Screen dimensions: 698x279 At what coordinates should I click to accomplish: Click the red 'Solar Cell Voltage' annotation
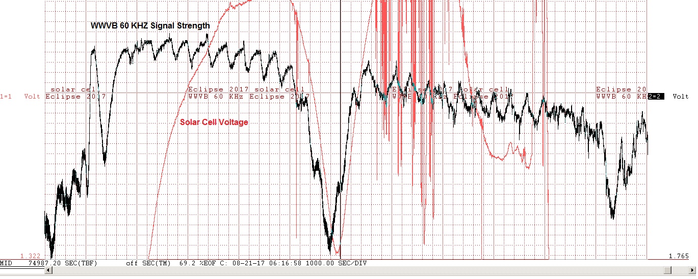(214, 122)
